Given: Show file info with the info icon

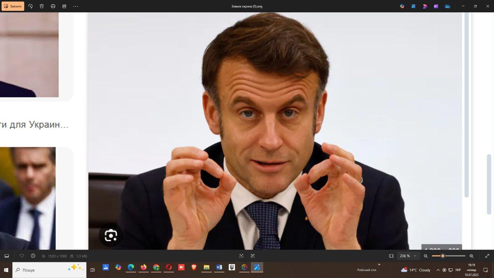Looking at the screenshot, I should pyautogui.click(x=33, y=256).
